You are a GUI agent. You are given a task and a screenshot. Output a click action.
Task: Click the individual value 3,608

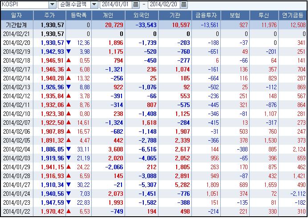(x=116, y=150)
